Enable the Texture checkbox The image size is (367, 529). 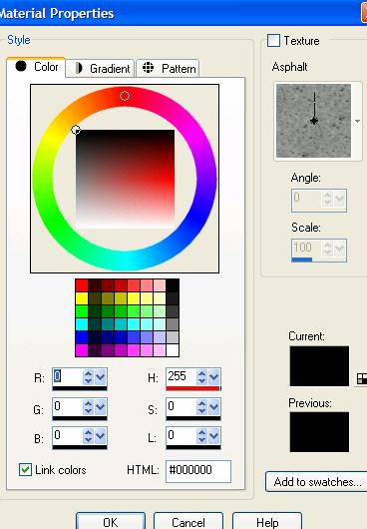(x=273, y=41)
